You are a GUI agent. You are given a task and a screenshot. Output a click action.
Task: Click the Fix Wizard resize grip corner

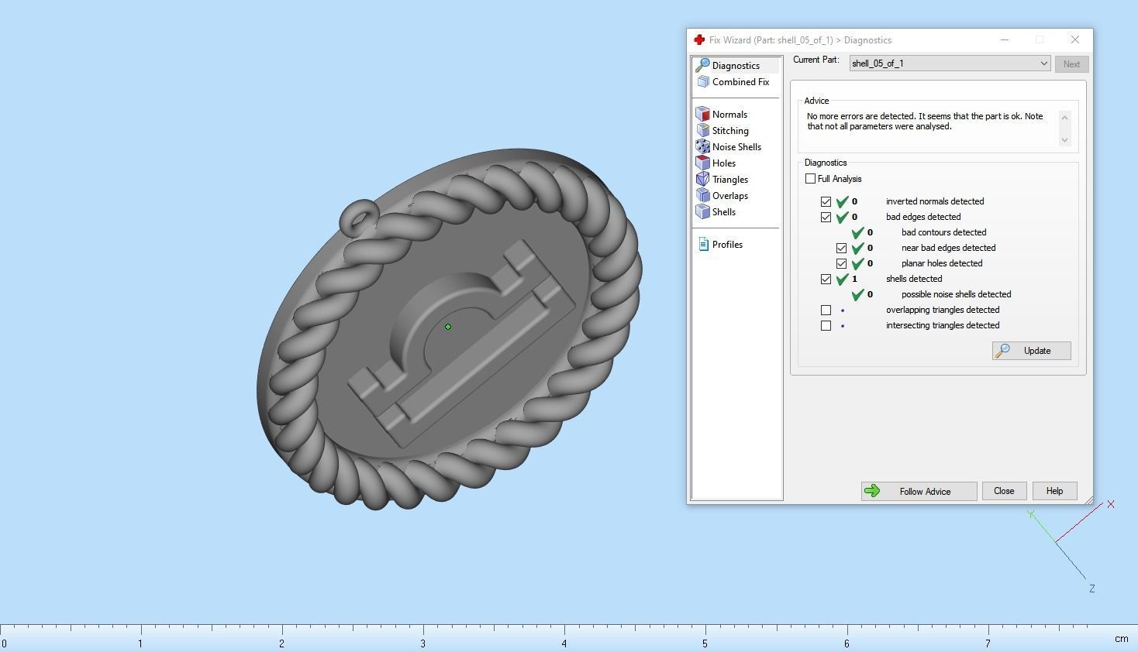[x=1088, y=500]
